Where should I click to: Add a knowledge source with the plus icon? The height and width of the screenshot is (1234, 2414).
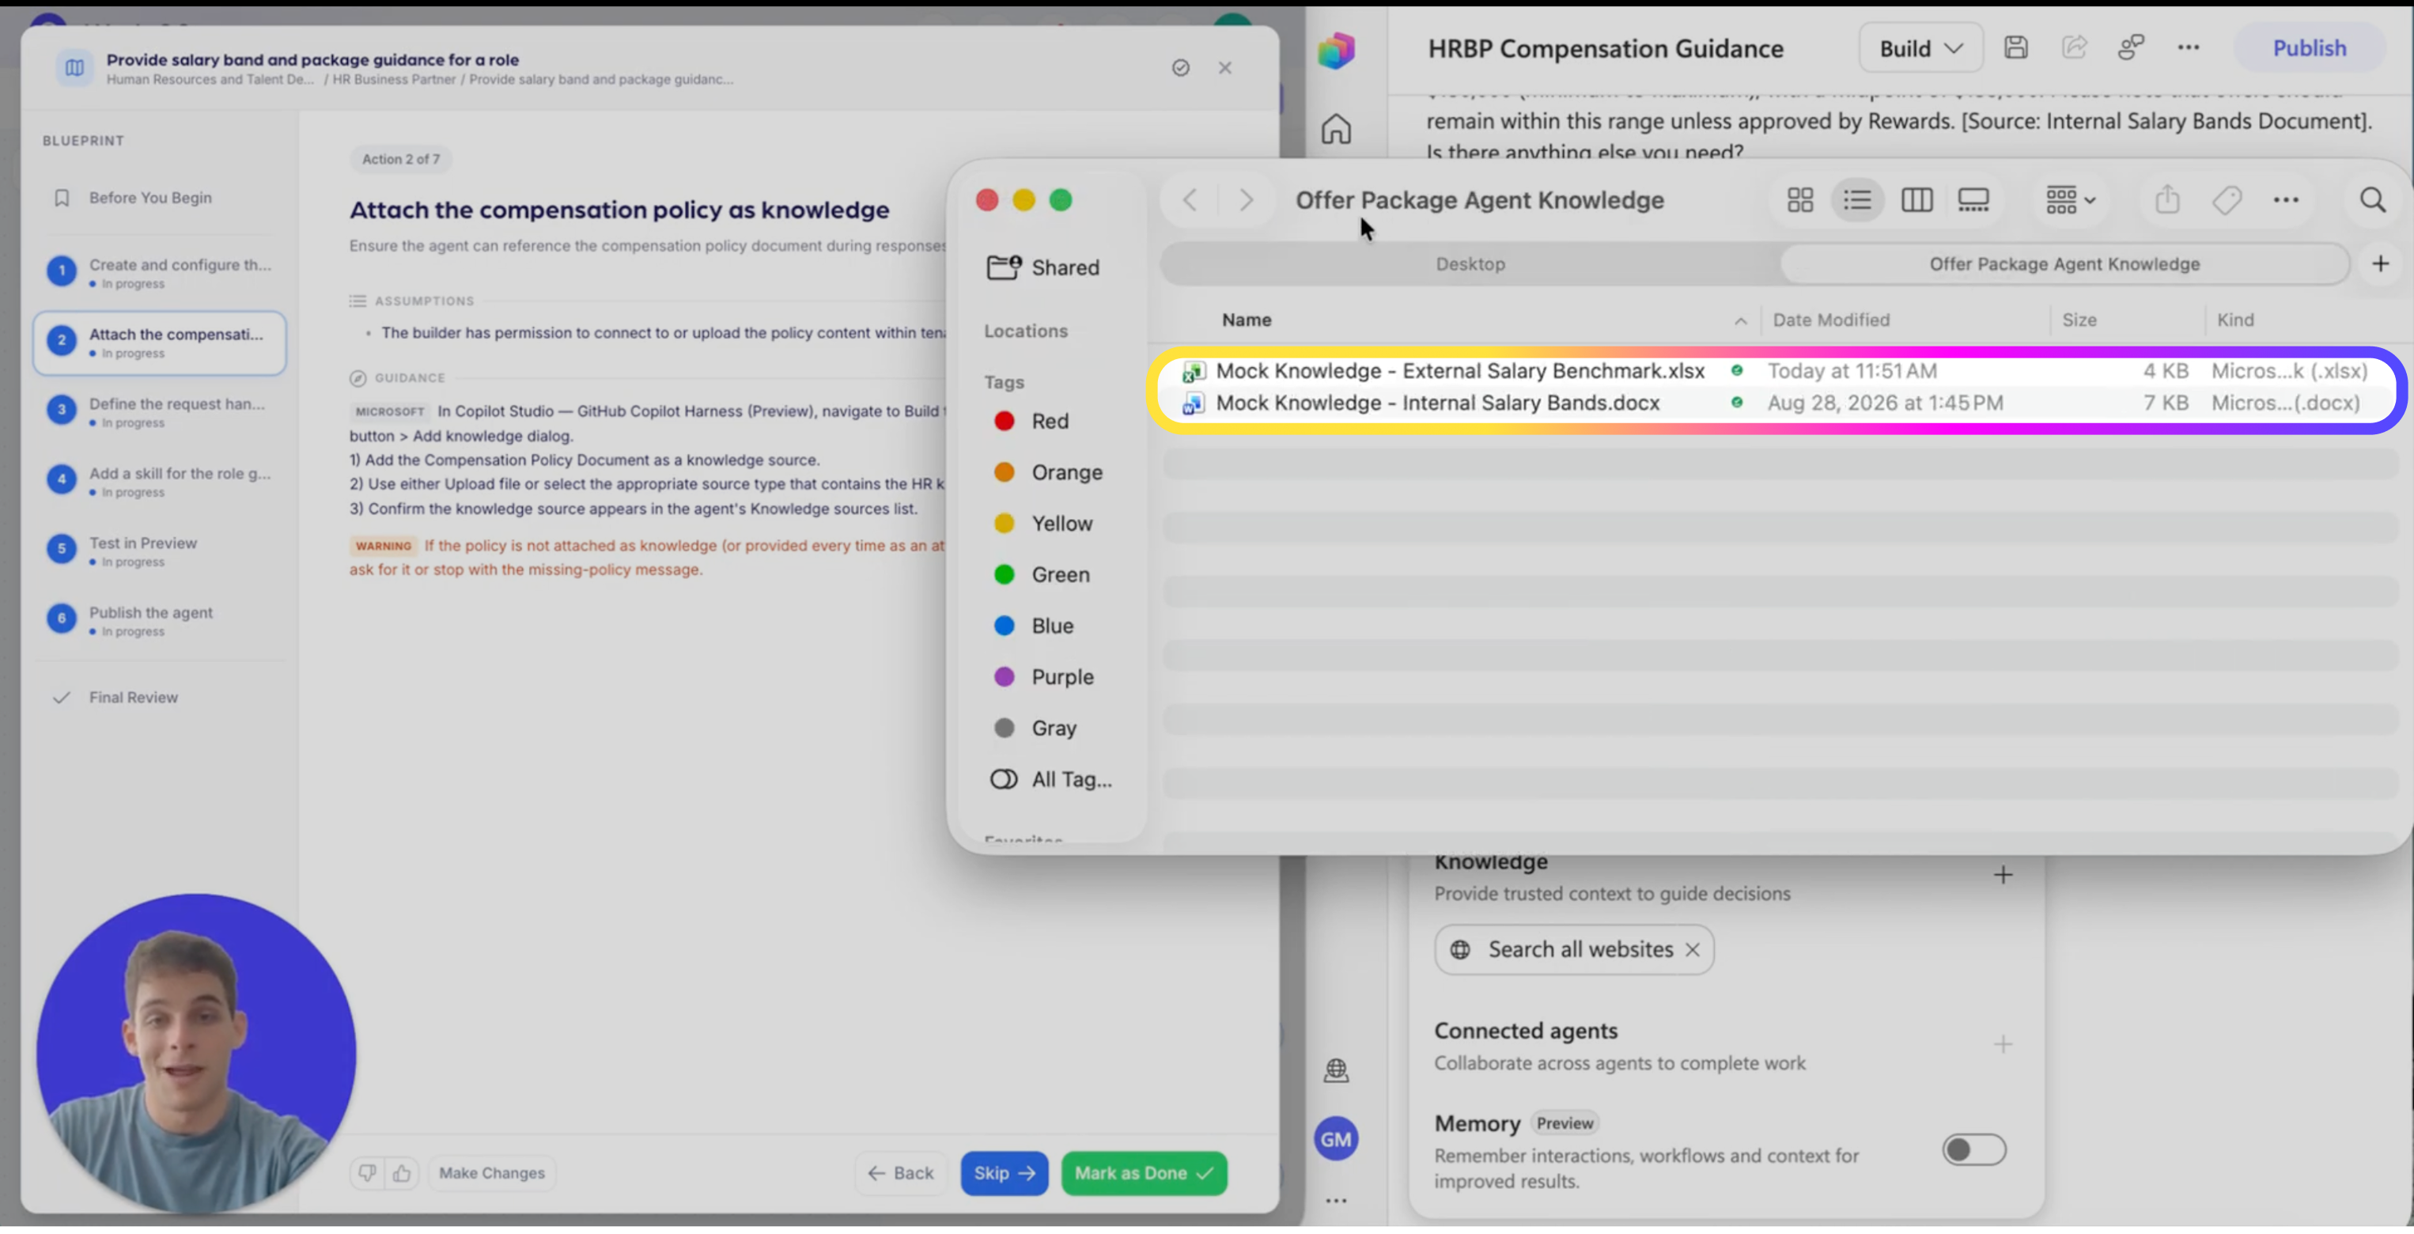2003,874
